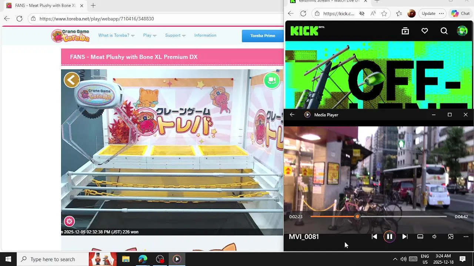474x266 pixels.
Task: Open system volume in tray
Action: 403,259
